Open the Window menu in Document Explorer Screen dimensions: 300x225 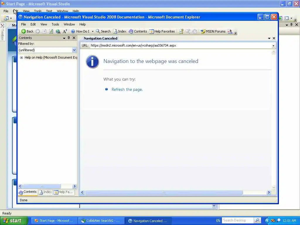coord(69,24)
